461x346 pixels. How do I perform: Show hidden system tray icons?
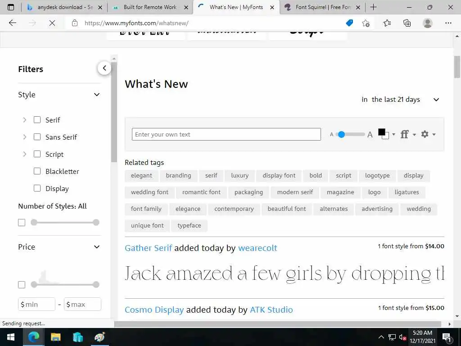[381, 337]
